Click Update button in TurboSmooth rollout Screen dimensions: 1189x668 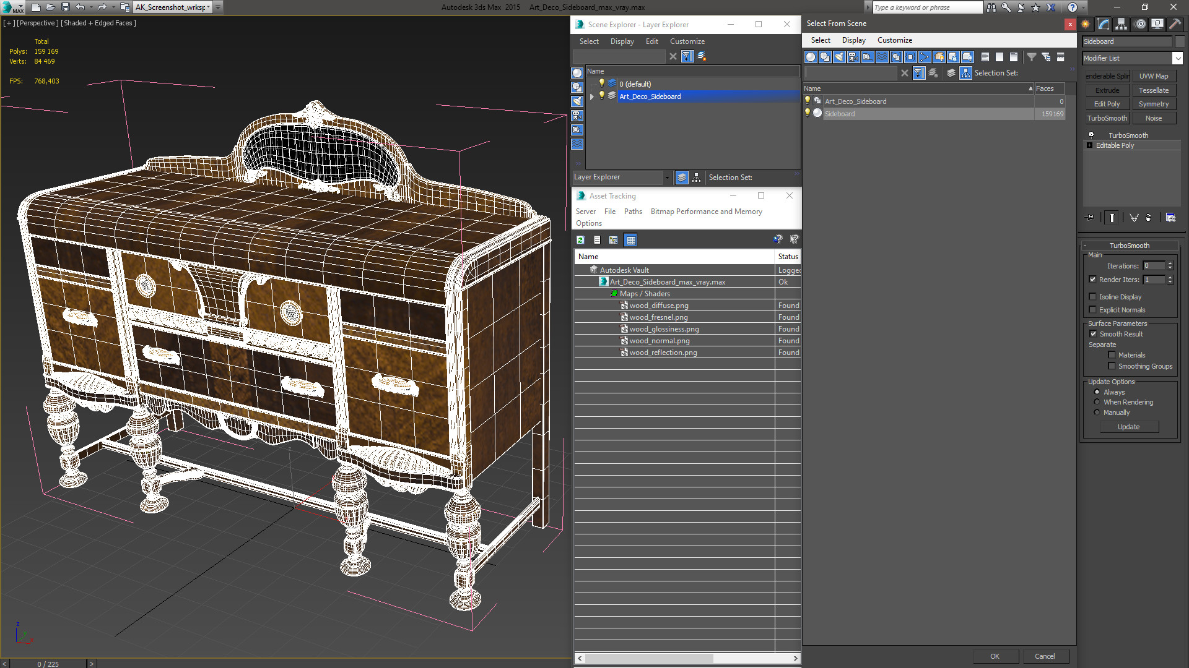1129,427
